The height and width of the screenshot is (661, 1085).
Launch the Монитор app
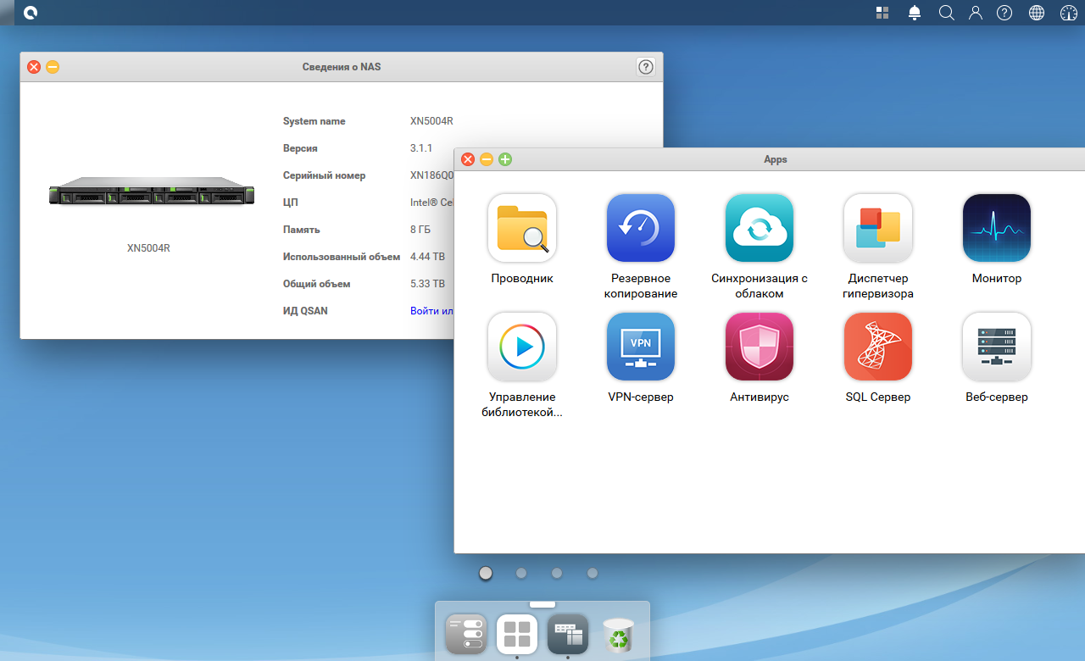997,228
